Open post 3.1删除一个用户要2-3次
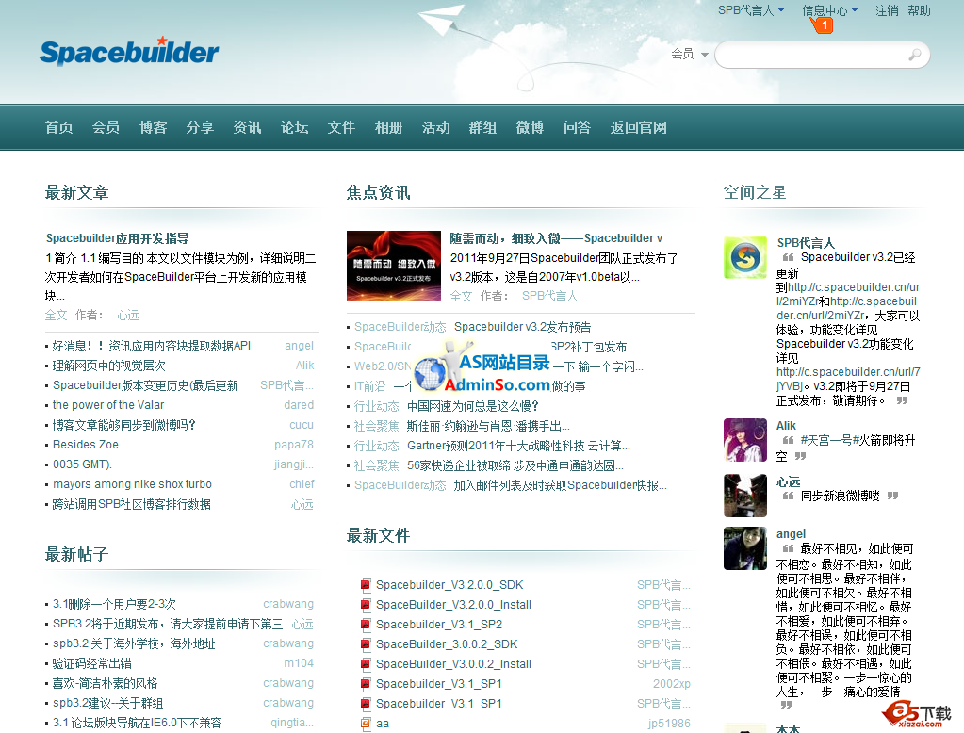The image size is (964, 733). click(114, 604)
